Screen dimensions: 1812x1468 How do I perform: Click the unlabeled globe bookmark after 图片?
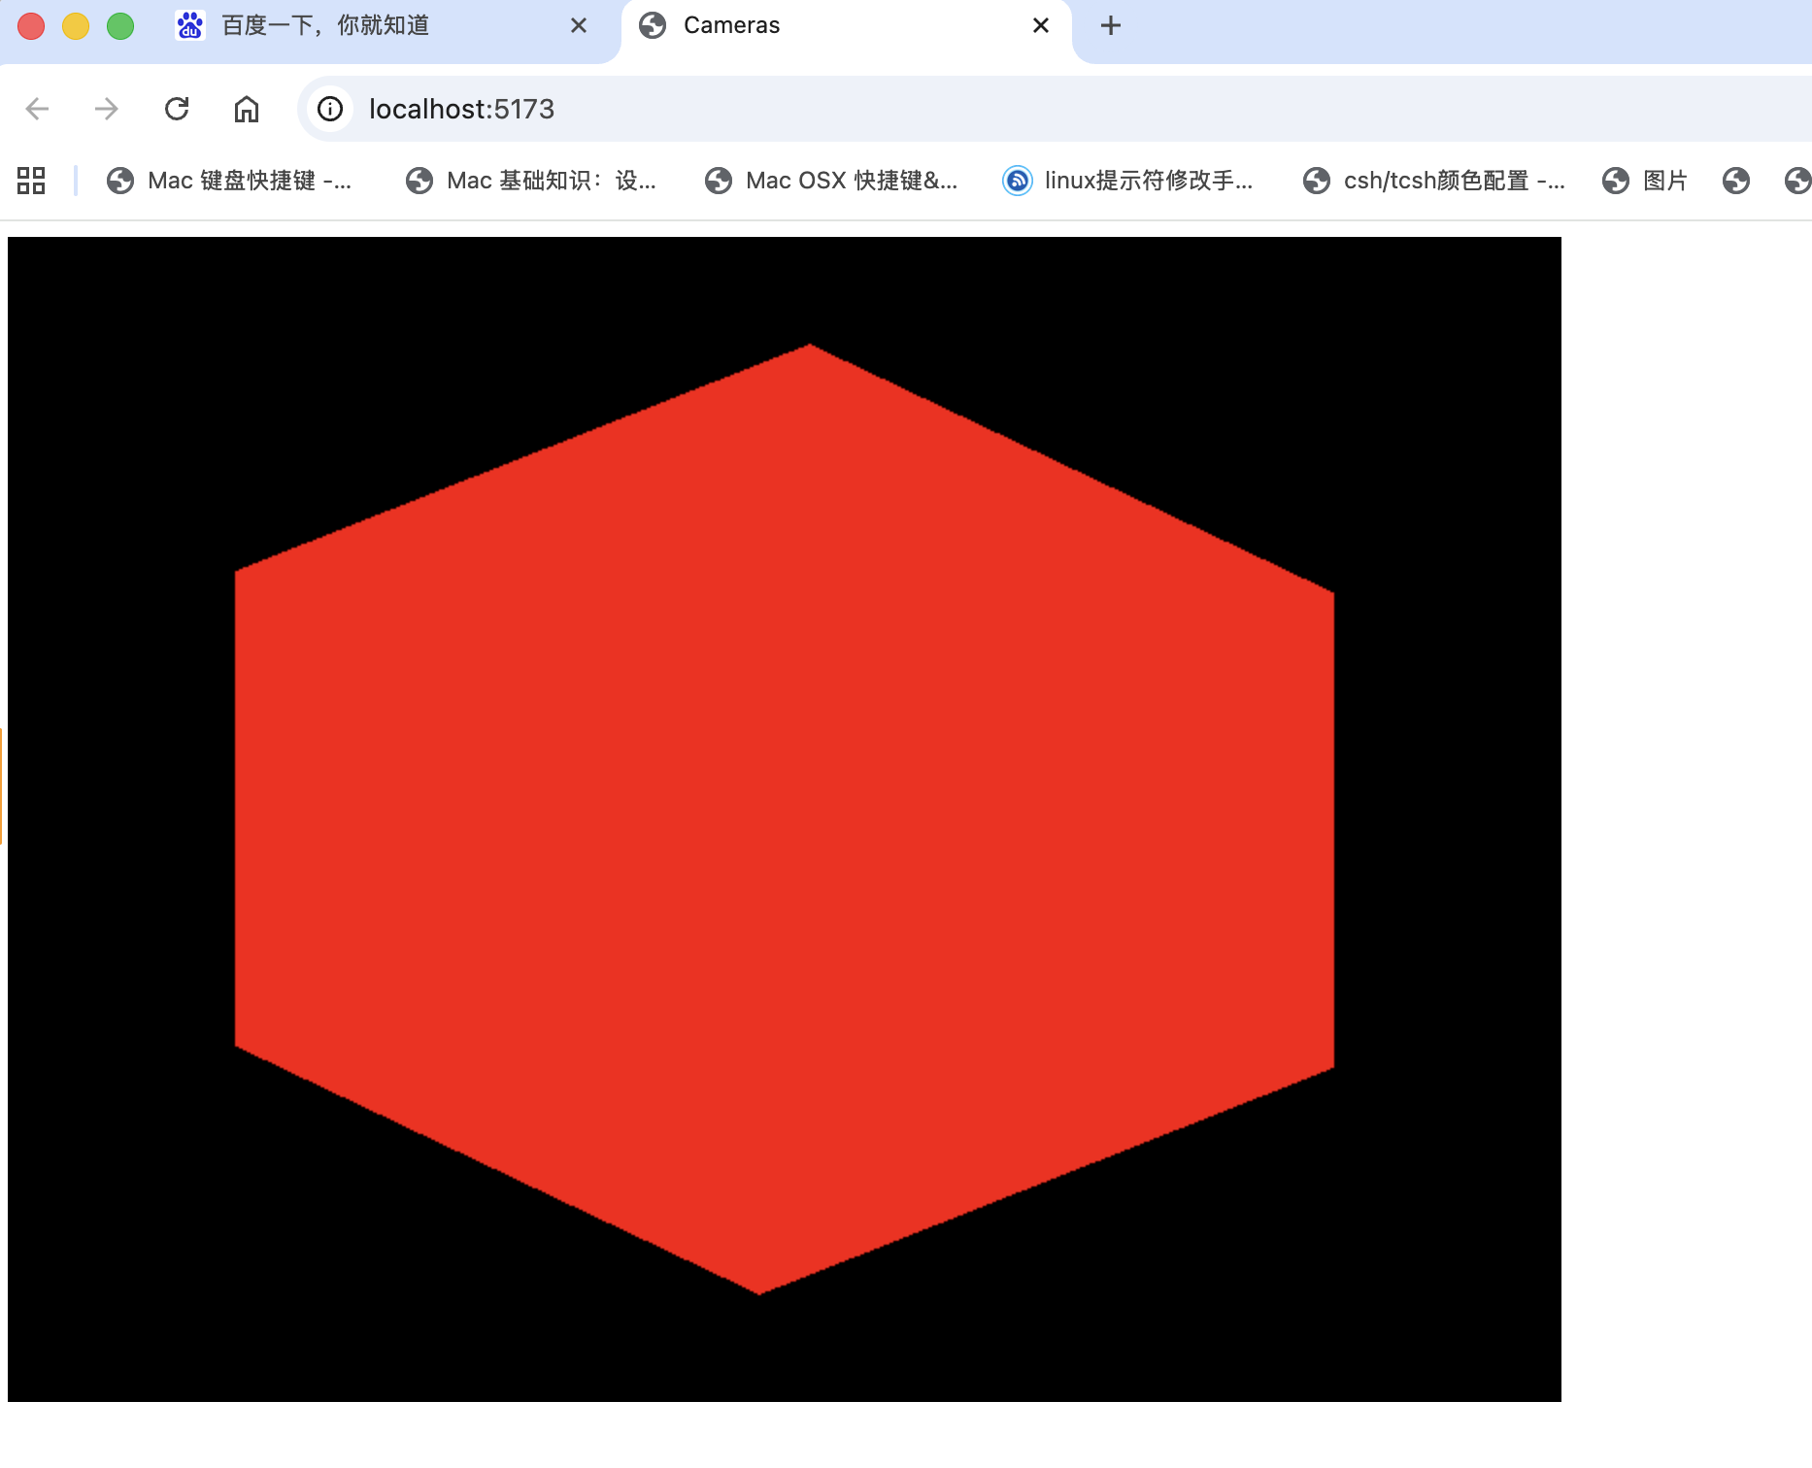[x=1736, y=181]
